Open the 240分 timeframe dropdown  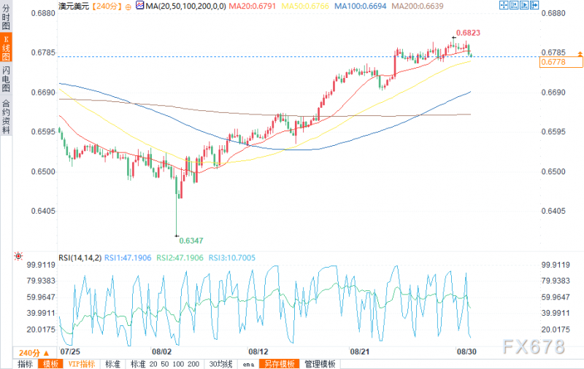pyautogui.click(x=34, y=353)
